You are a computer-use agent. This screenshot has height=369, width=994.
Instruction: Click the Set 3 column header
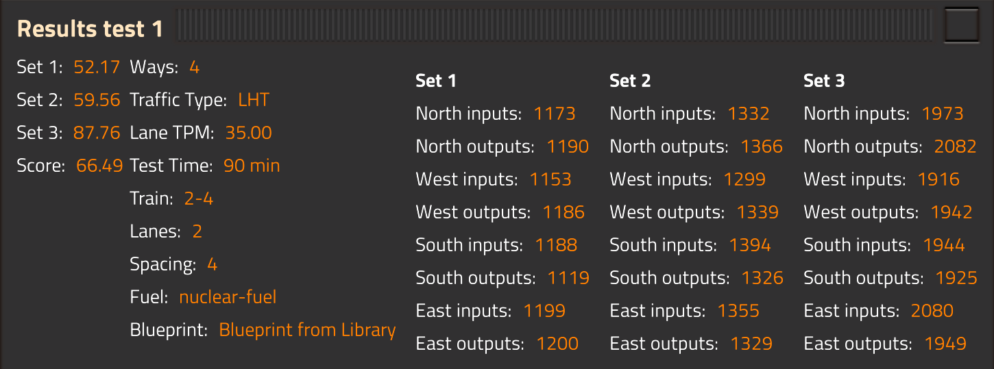tap(824, 81)
